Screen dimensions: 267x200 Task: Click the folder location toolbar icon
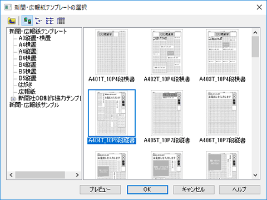(x=12, y=21)
